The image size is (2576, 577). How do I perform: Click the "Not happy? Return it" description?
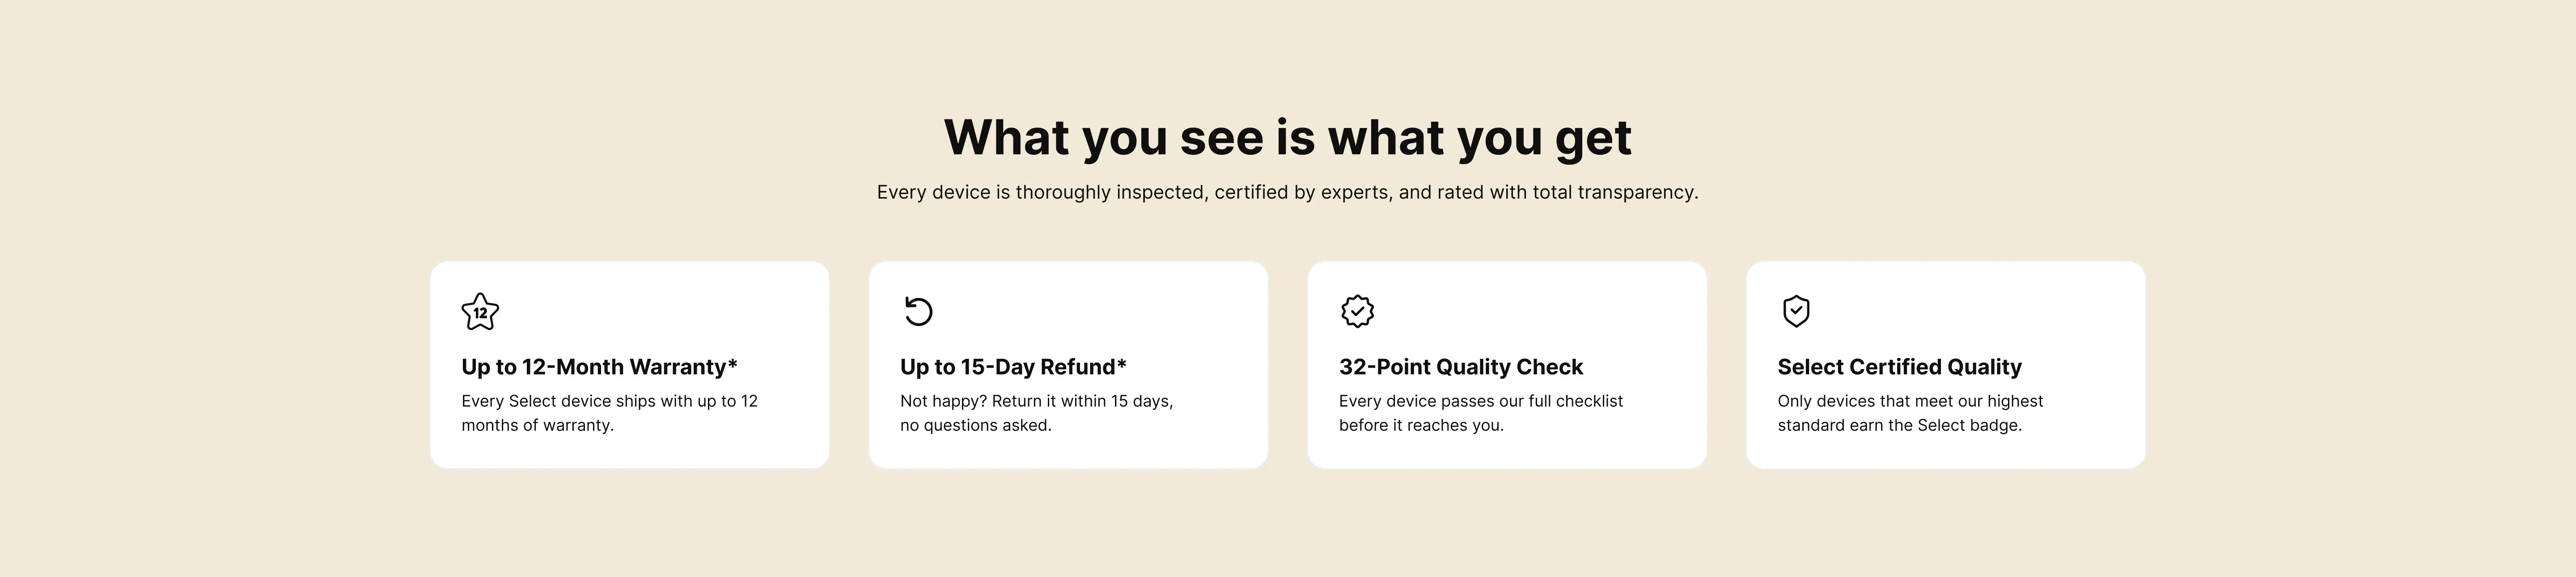click(1036, 413)
